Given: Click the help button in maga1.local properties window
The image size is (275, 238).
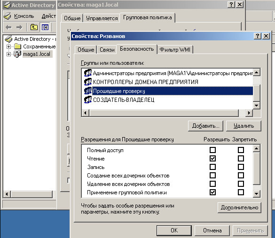Looking at the screenshot, I should 231,4.
